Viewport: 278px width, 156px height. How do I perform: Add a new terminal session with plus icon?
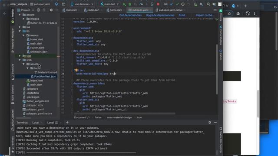67,122
